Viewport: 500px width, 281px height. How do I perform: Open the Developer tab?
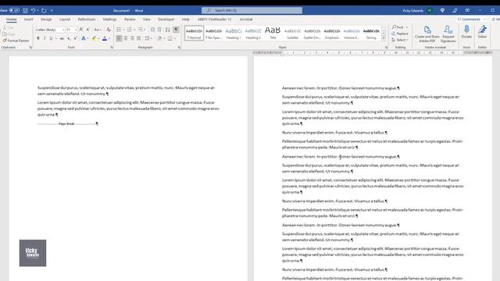[166, 19]
